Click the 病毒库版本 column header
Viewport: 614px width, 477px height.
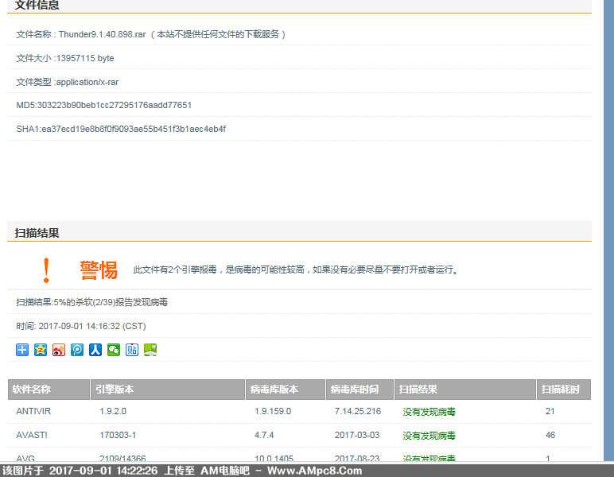(x=286, y=390)
